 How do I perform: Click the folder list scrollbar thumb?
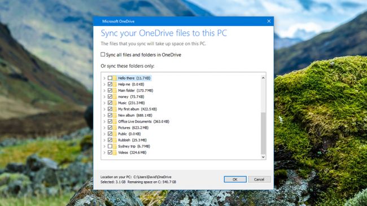click(263, 133)
